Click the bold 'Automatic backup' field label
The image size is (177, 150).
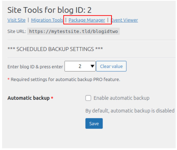28,98
